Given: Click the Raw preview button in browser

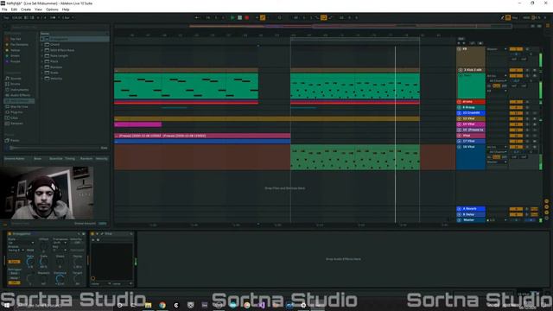Looking at the screenshot, I should (104, 148).
